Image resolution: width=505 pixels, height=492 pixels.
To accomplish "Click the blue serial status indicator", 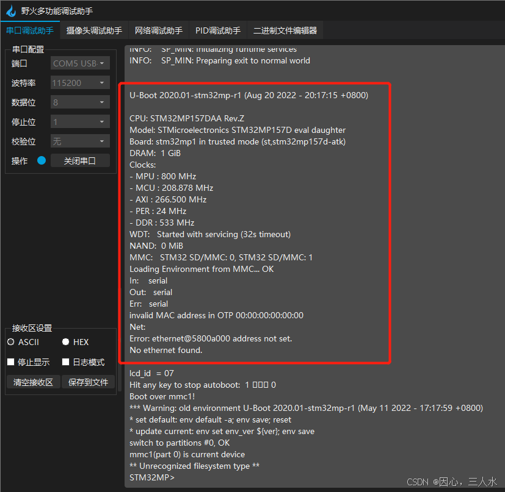I will click(42, 160).
